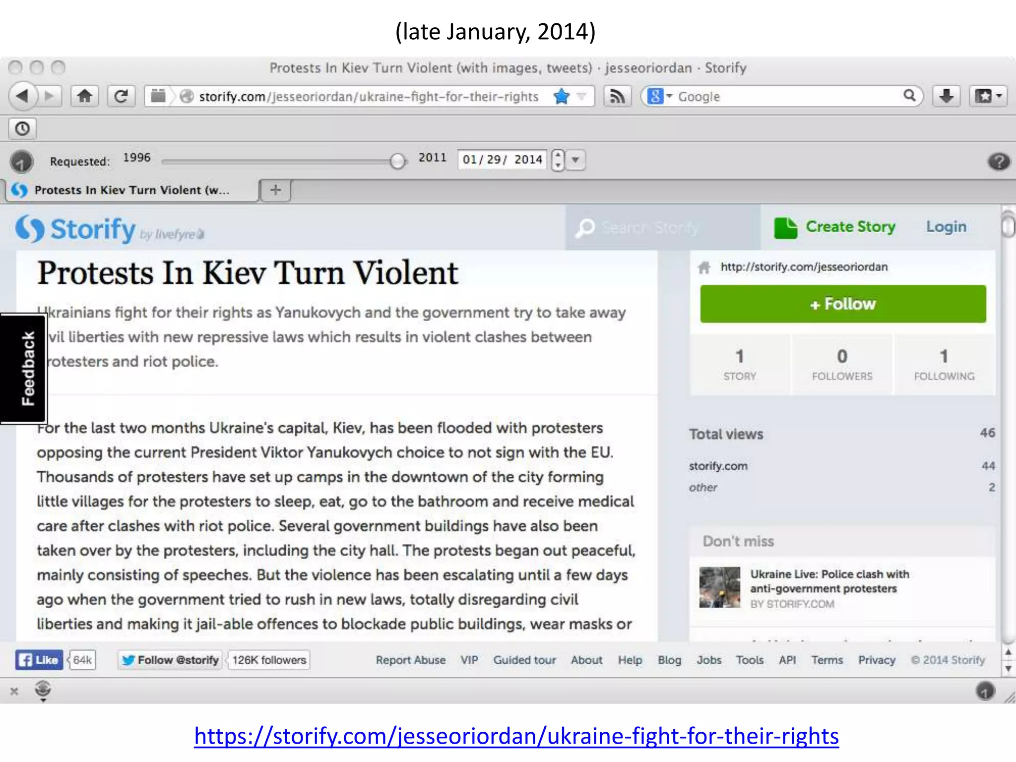Open the Terms footer link

[827, 660]
